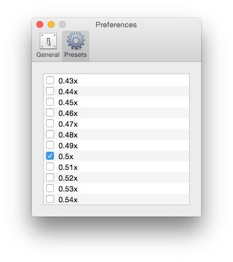
Task: Uncheck the 0.5x preset checkbox
Action: pos(50,156)
